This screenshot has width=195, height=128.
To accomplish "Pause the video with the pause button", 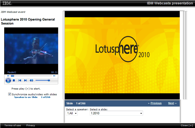I will pos(8,80).
